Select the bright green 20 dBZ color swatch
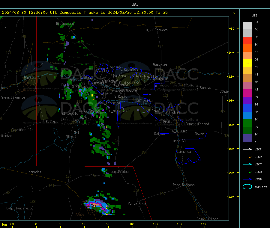The width and height of the screenshot is (270, 228). point(247,123)
